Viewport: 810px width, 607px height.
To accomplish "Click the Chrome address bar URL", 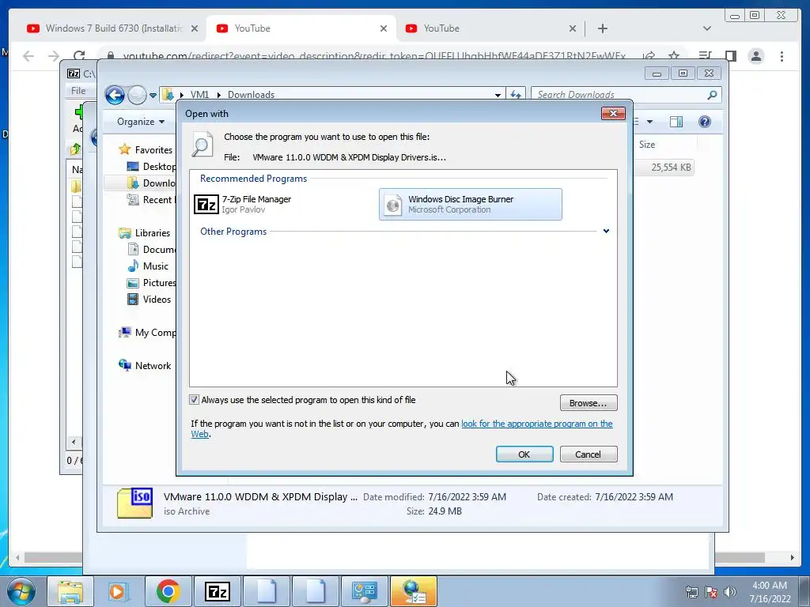I will click(x=374, y=56).
